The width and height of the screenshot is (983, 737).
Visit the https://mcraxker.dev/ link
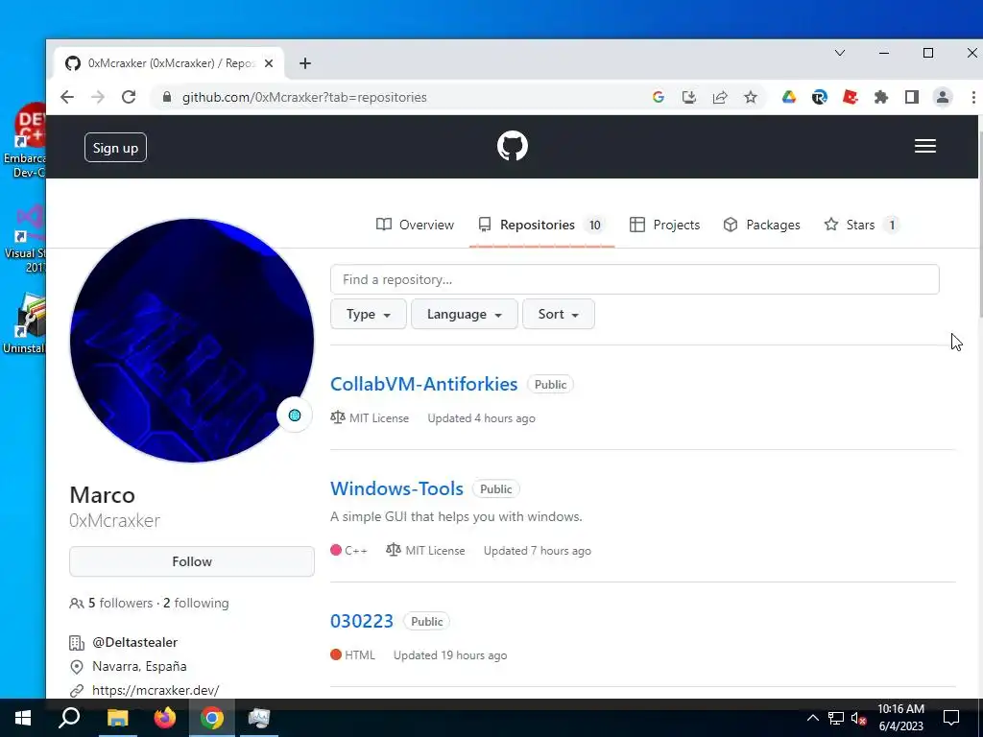[x=156, y=690]
